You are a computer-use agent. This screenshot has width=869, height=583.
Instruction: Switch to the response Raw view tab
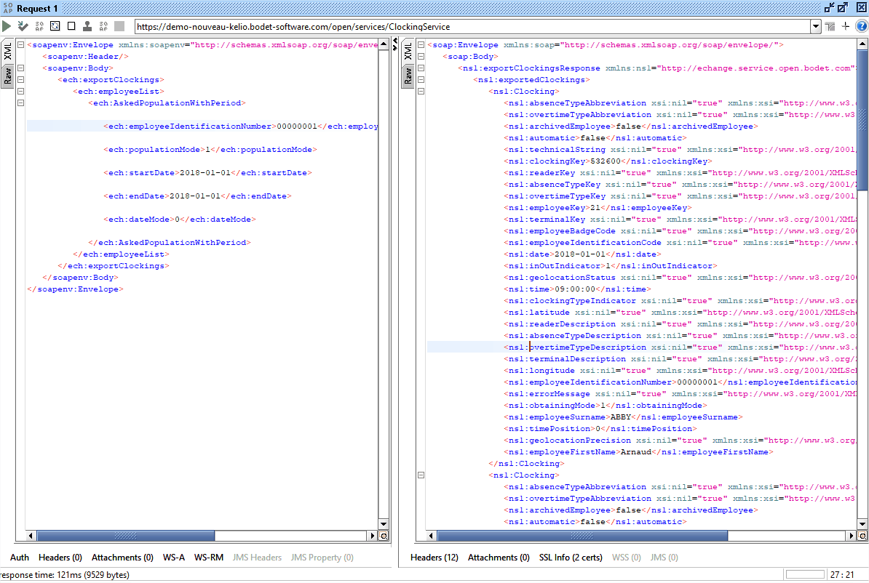[x=408, y=76]
